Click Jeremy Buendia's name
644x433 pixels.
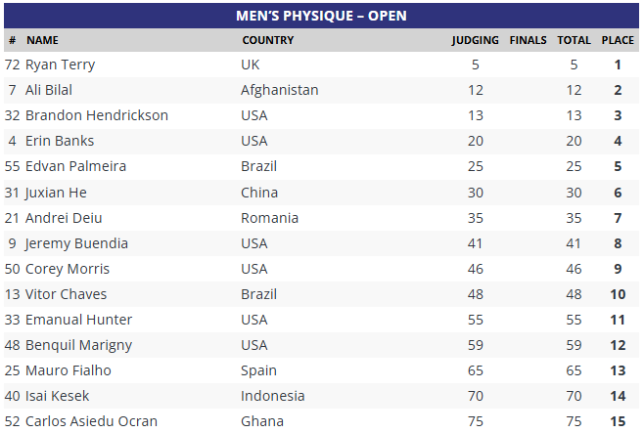tap(76, 243)
